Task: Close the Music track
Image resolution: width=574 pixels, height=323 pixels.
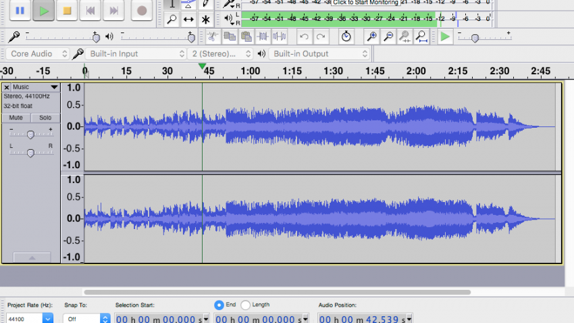Action: (6, 87)
